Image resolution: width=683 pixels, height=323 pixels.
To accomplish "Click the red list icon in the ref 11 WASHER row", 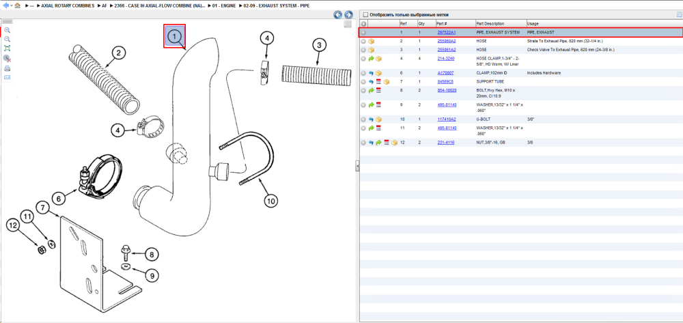I will click(x=378, y=128).
